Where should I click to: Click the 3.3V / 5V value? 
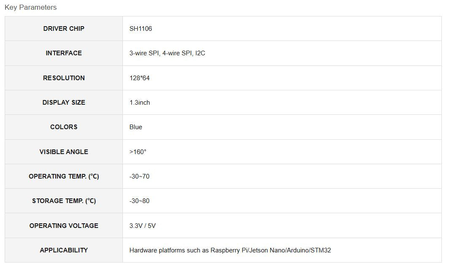coord(143,226)
